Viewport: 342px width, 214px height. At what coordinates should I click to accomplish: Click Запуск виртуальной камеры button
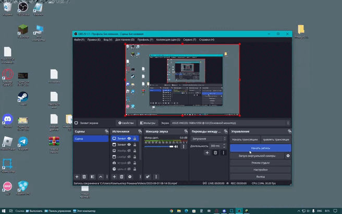pos(257,156)
